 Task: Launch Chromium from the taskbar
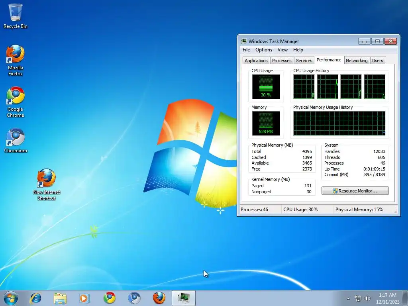(134, 298)
